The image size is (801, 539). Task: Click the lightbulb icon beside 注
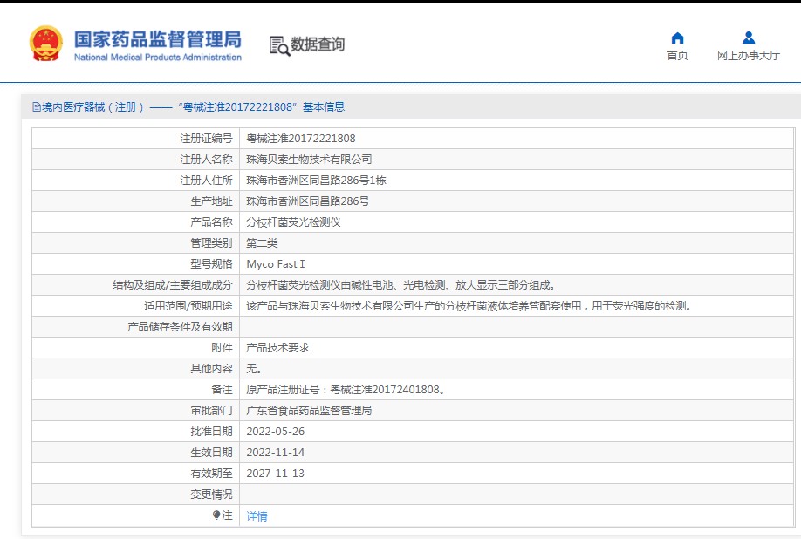tap(216, 515)
